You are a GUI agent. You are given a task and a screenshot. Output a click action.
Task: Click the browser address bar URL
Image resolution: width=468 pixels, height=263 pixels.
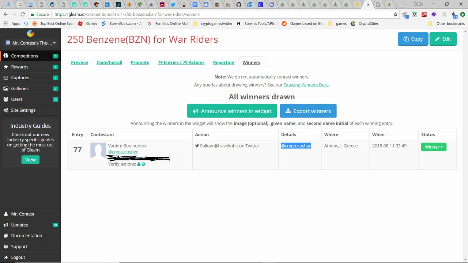click(127, 14)
